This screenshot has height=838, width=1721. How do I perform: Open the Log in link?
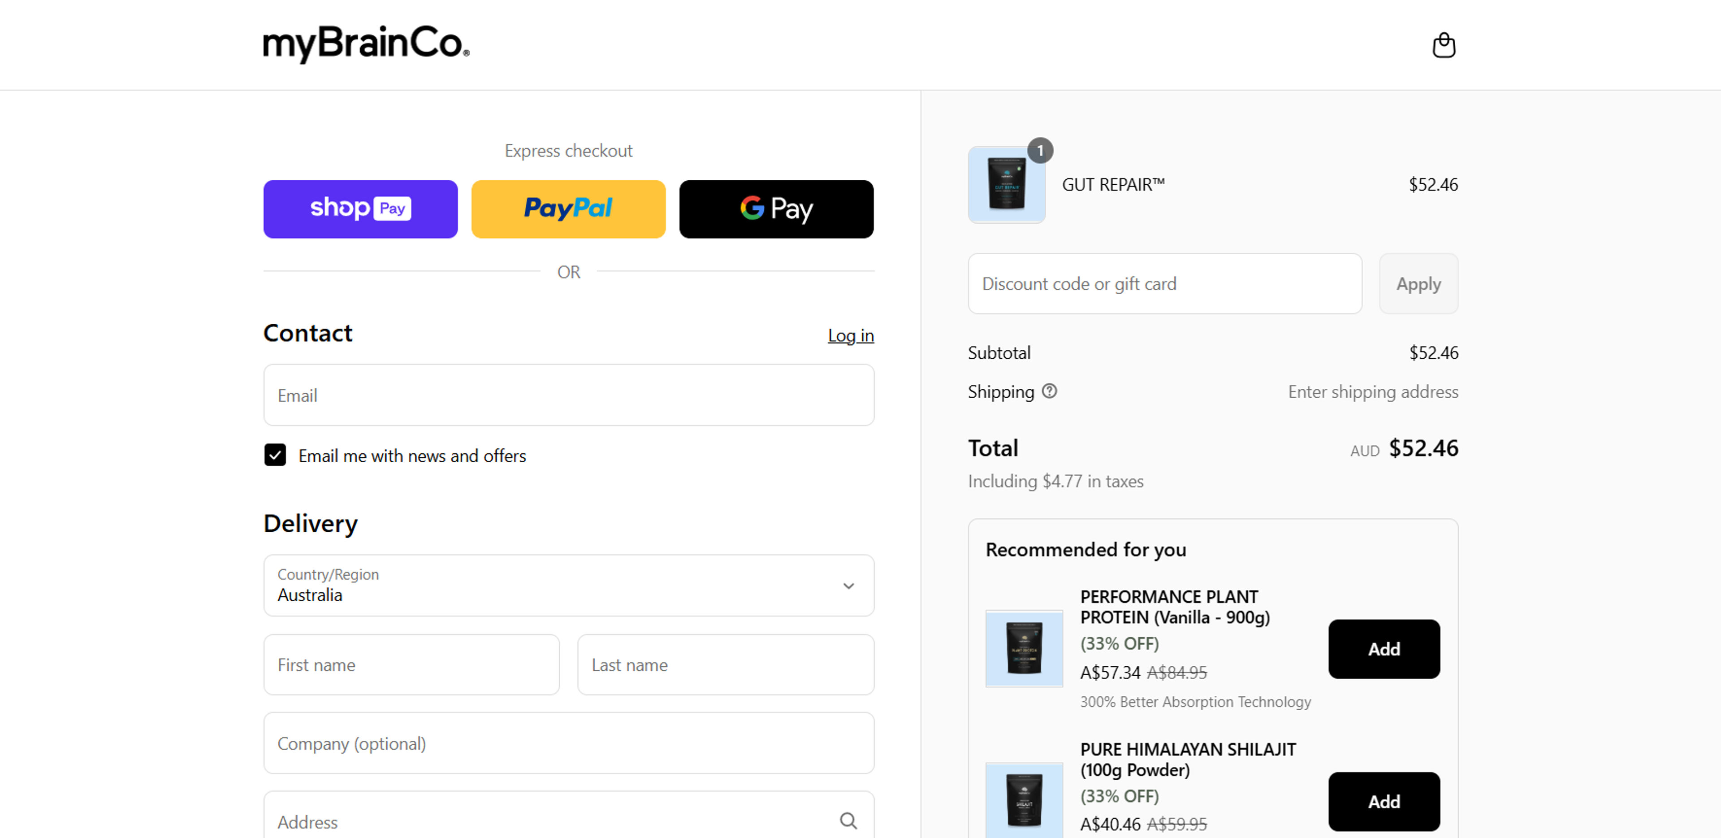850,335
